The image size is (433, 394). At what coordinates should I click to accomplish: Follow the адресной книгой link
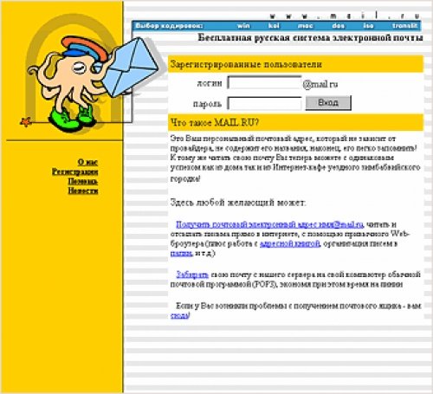(290, 243)
